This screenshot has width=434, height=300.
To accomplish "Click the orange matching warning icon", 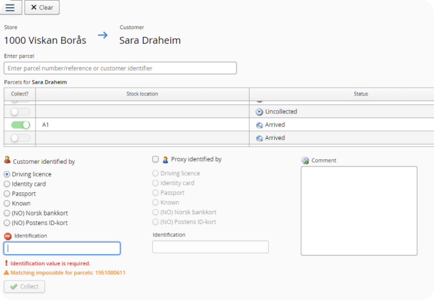I will 6,273.
